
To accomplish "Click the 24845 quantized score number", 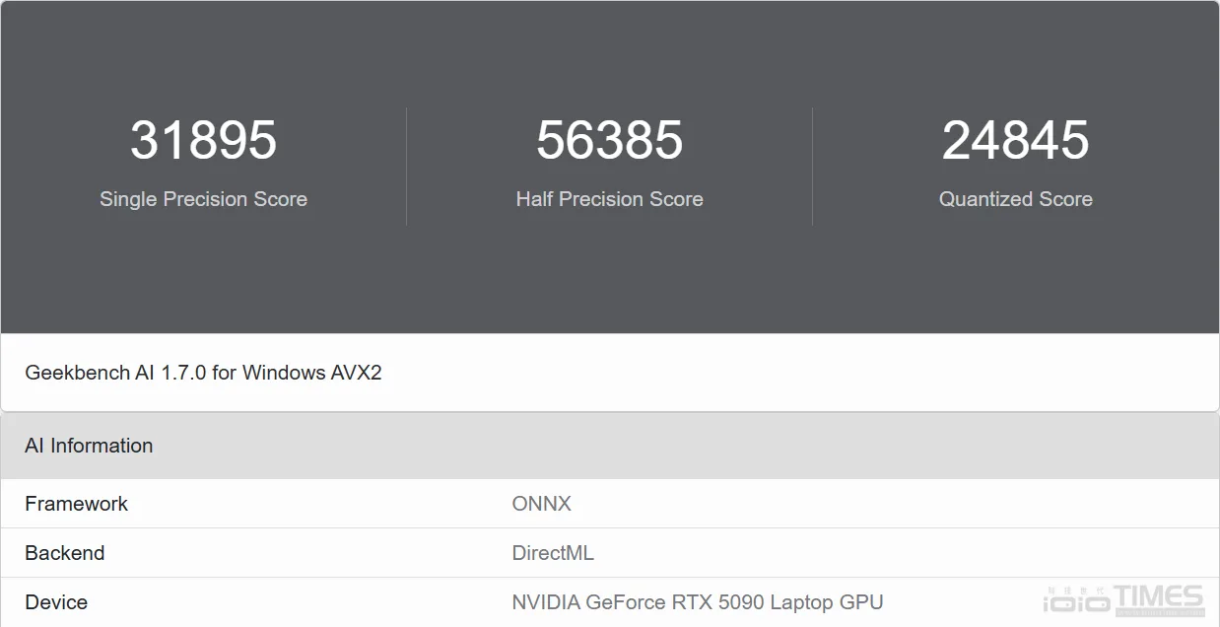I will (1016, 140).
